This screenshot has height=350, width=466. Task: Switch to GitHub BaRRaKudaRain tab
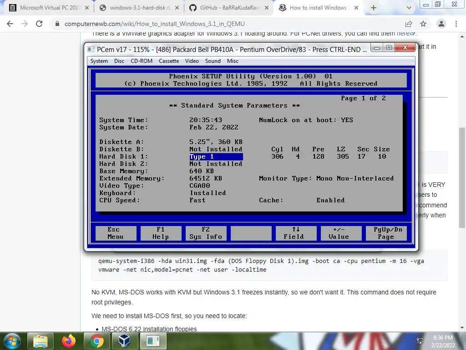click(x=229, y=8)
